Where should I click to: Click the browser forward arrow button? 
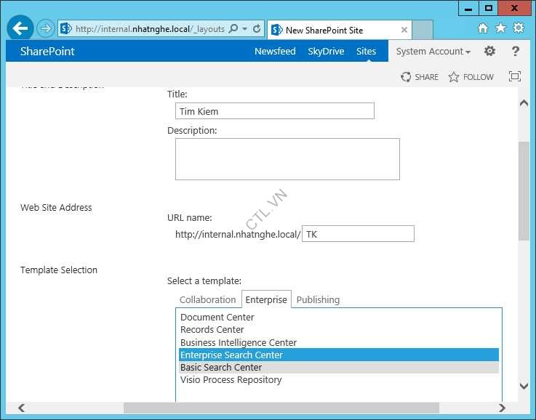coord(45,28)
